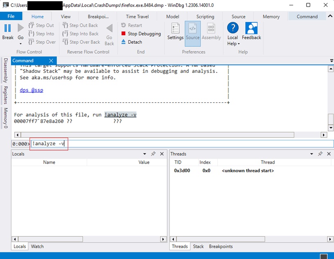Switch to the Time Travel ribbon tab
The height and width of the screenshot is (259, 334).
[137, 17]
